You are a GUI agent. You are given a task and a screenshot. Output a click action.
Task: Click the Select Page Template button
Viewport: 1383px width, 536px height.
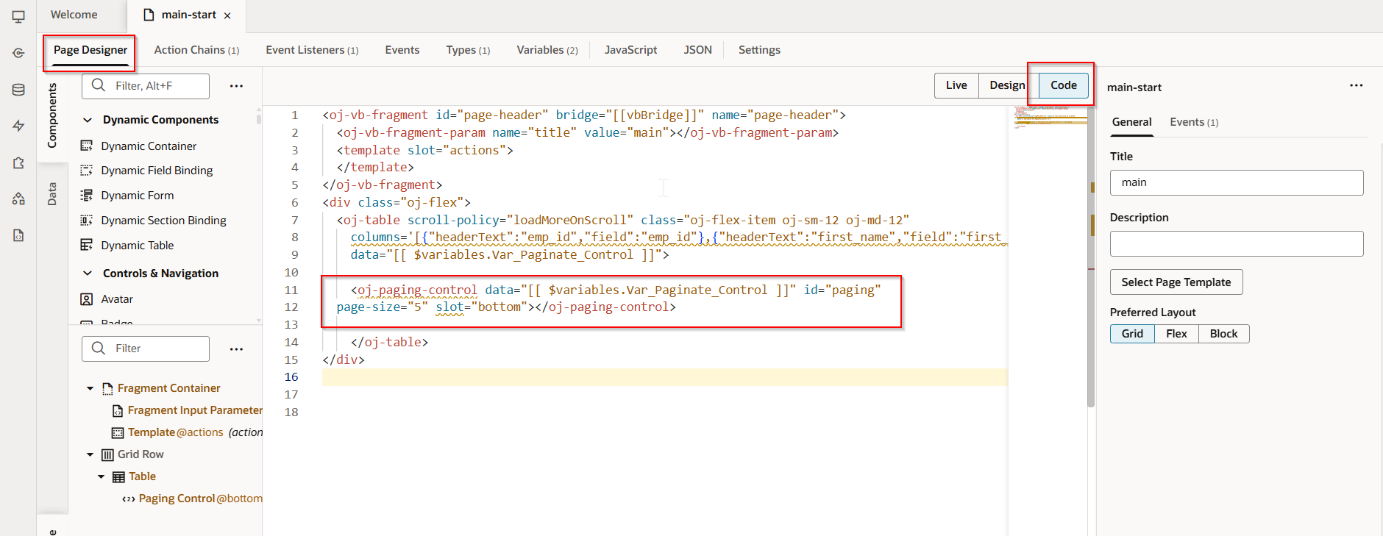pyautogui.click(x=1176, y=282)
